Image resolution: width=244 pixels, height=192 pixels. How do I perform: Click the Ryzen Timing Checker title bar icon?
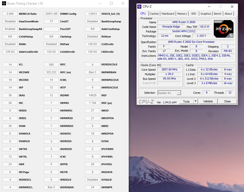click(x=4, y=4)
